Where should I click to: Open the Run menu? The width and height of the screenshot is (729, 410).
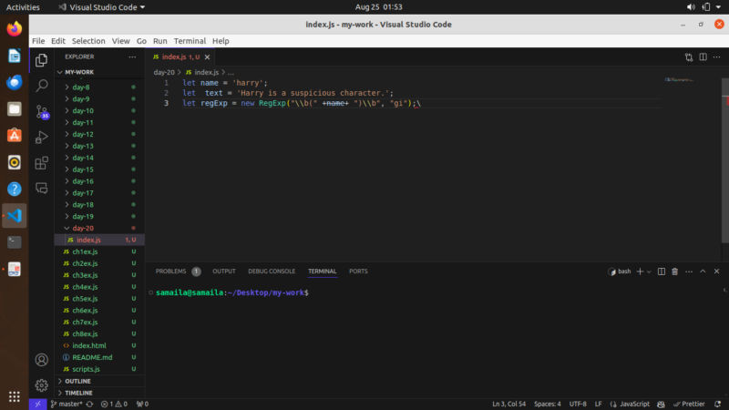coord(160,41)
